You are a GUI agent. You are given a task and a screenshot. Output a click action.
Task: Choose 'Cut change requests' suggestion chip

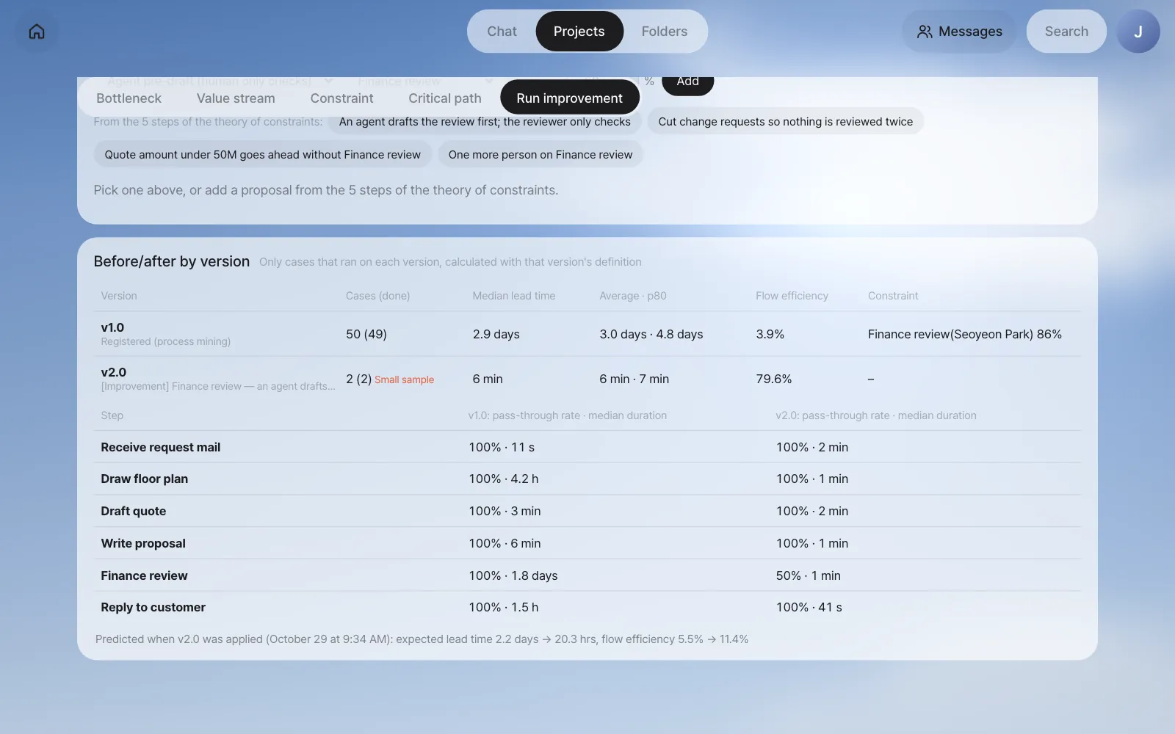point(785,122)
